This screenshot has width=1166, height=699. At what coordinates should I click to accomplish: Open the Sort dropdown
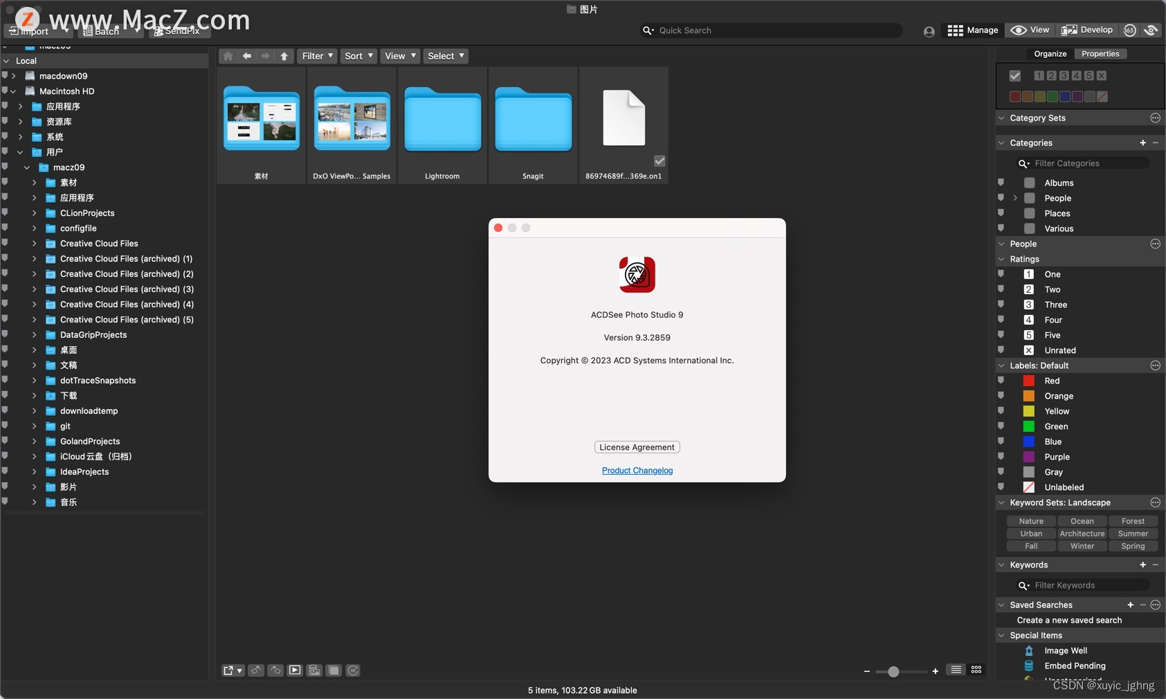point(358,56)
